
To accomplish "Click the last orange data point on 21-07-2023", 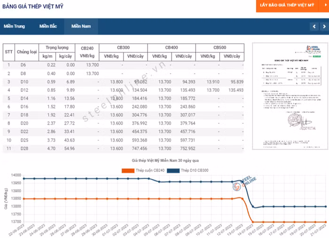I will click(x=325, y=222).
